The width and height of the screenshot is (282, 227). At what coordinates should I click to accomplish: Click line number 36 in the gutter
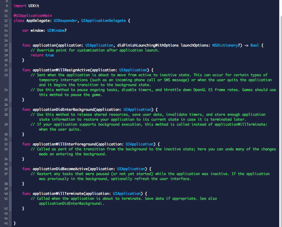6,169
